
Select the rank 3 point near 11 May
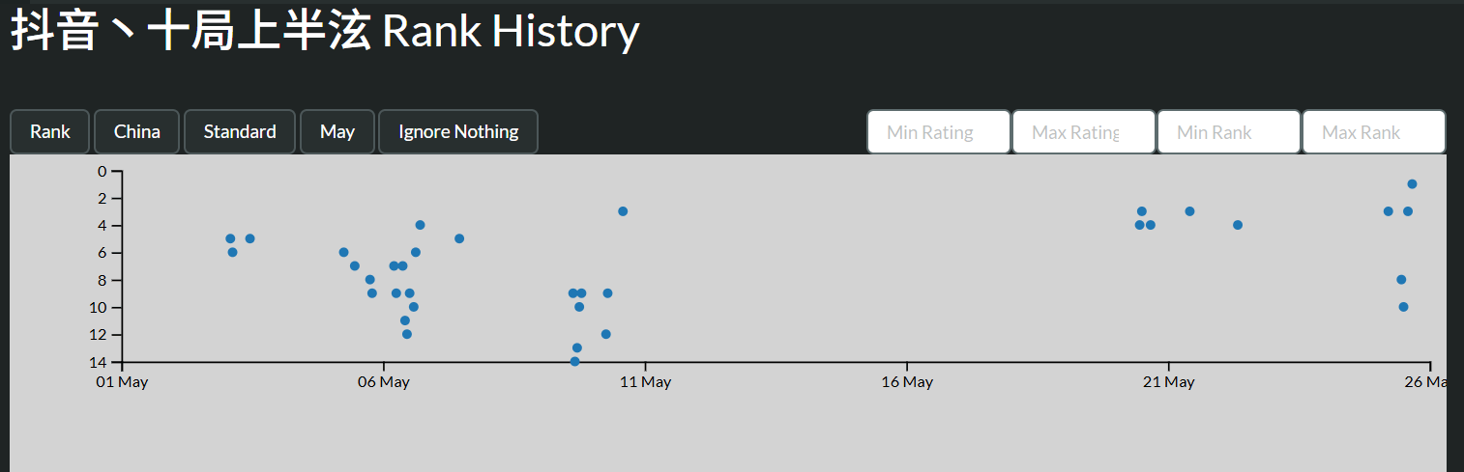623,211
